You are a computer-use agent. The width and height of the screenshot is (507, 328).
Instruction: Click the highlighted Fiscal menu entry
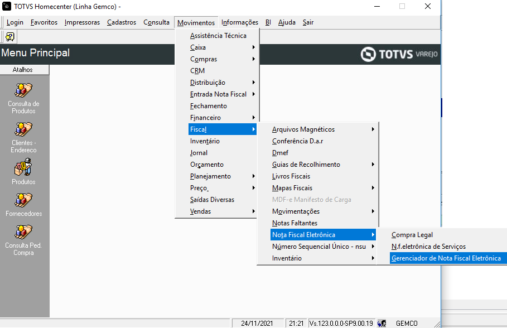point(223,129)
